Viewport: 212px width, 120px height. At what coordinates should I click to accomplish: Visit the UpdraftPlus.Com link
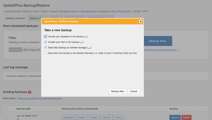click(13, 11)
